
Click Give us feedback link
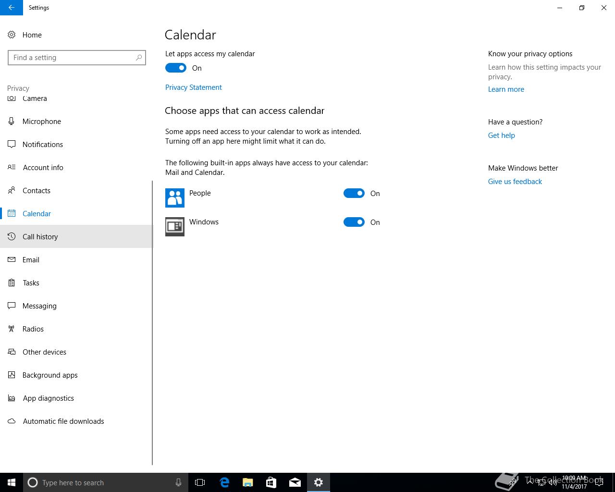[515, 182]
